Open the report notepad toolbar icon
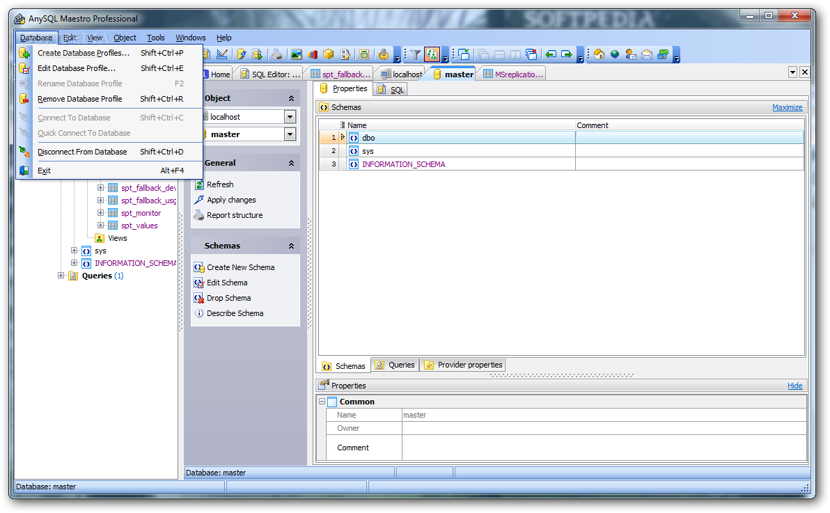This screenshot has height=513, width=830. 345,54
